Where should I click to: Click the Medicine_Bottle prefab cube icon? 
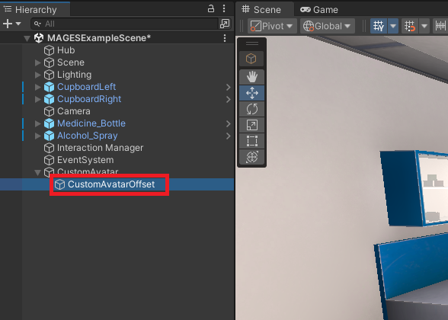49,123
